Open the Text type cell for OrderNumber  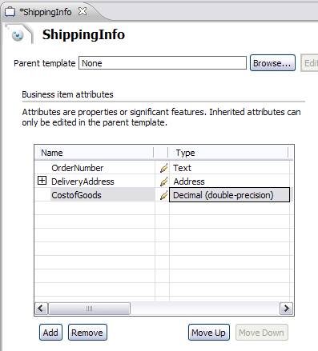pos(229,168)
